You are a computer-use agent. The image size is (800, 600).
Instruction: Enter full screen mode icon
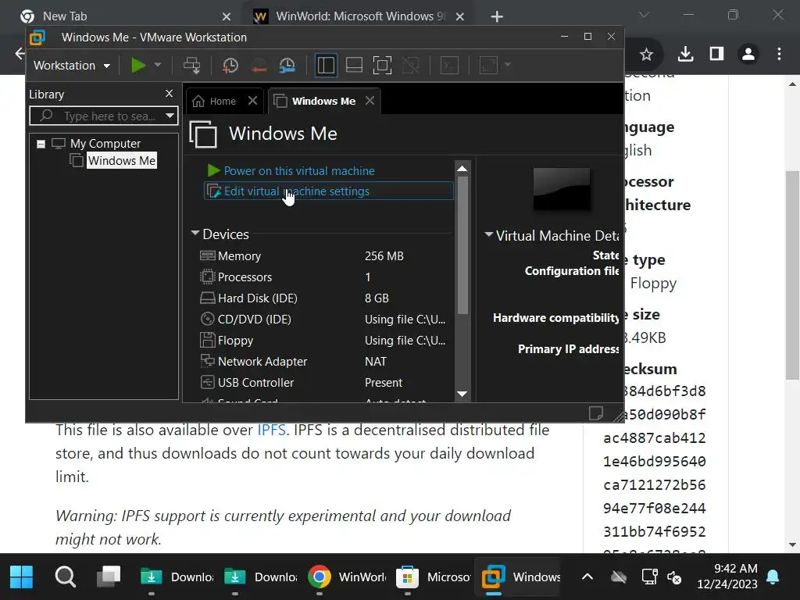click(x=382, y=66)
